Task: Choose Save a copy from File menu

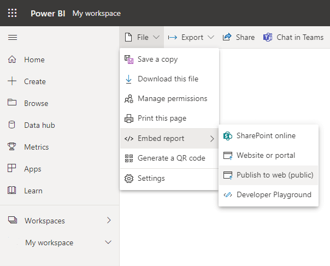Action: [x=157, y=59]
